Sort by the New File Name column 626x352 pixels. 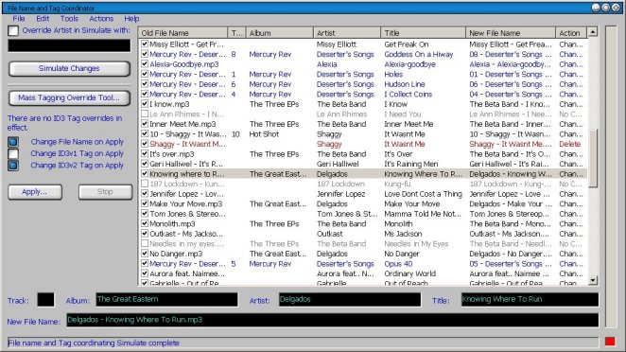click(511, 33)
